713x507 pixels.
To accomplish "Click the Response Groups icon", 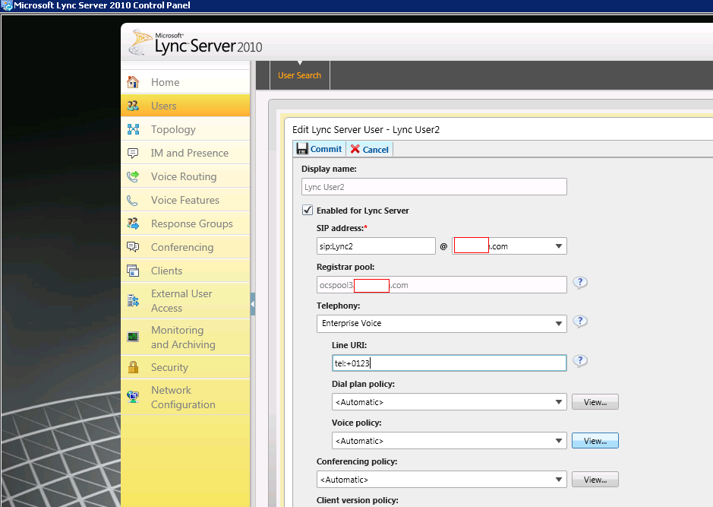I will [134, 223].
